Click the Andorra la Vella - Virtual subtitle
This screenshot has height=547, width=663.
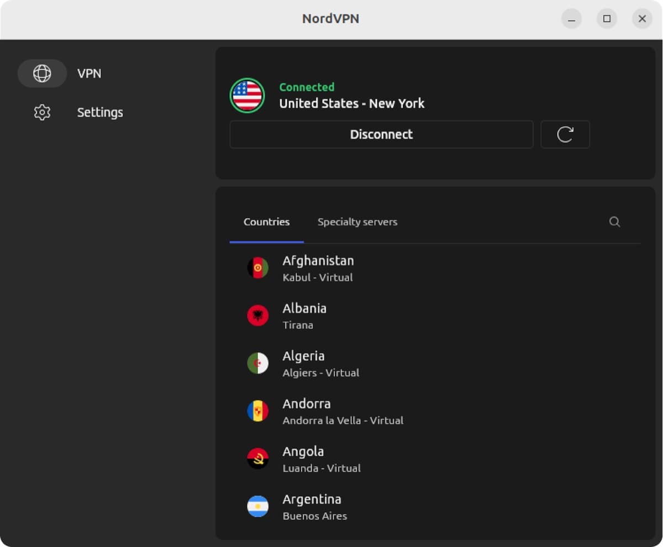(x=343, y=420)
